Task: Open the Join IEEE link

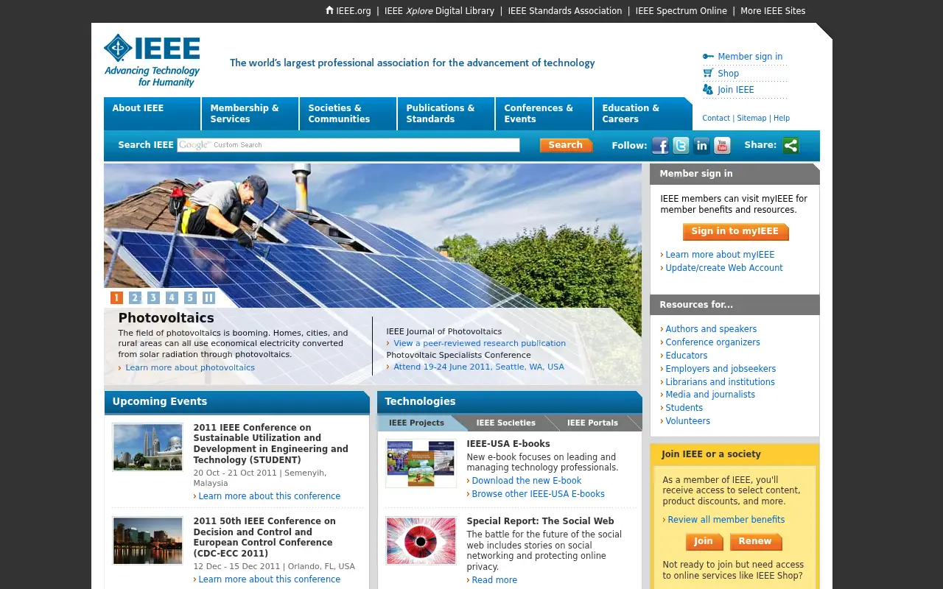Action: 736,90
